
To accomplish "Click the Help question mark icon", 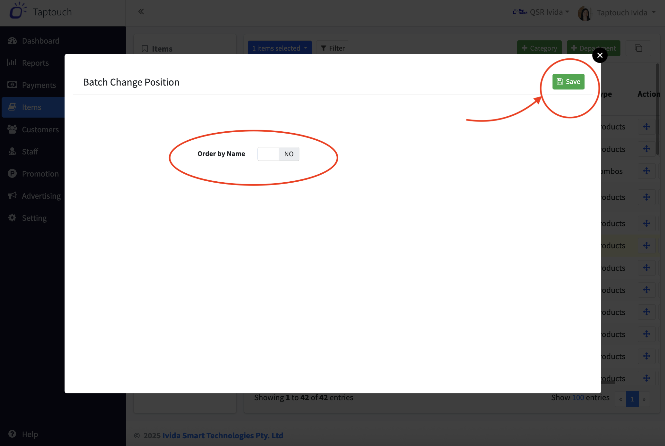I will [12, 434].
